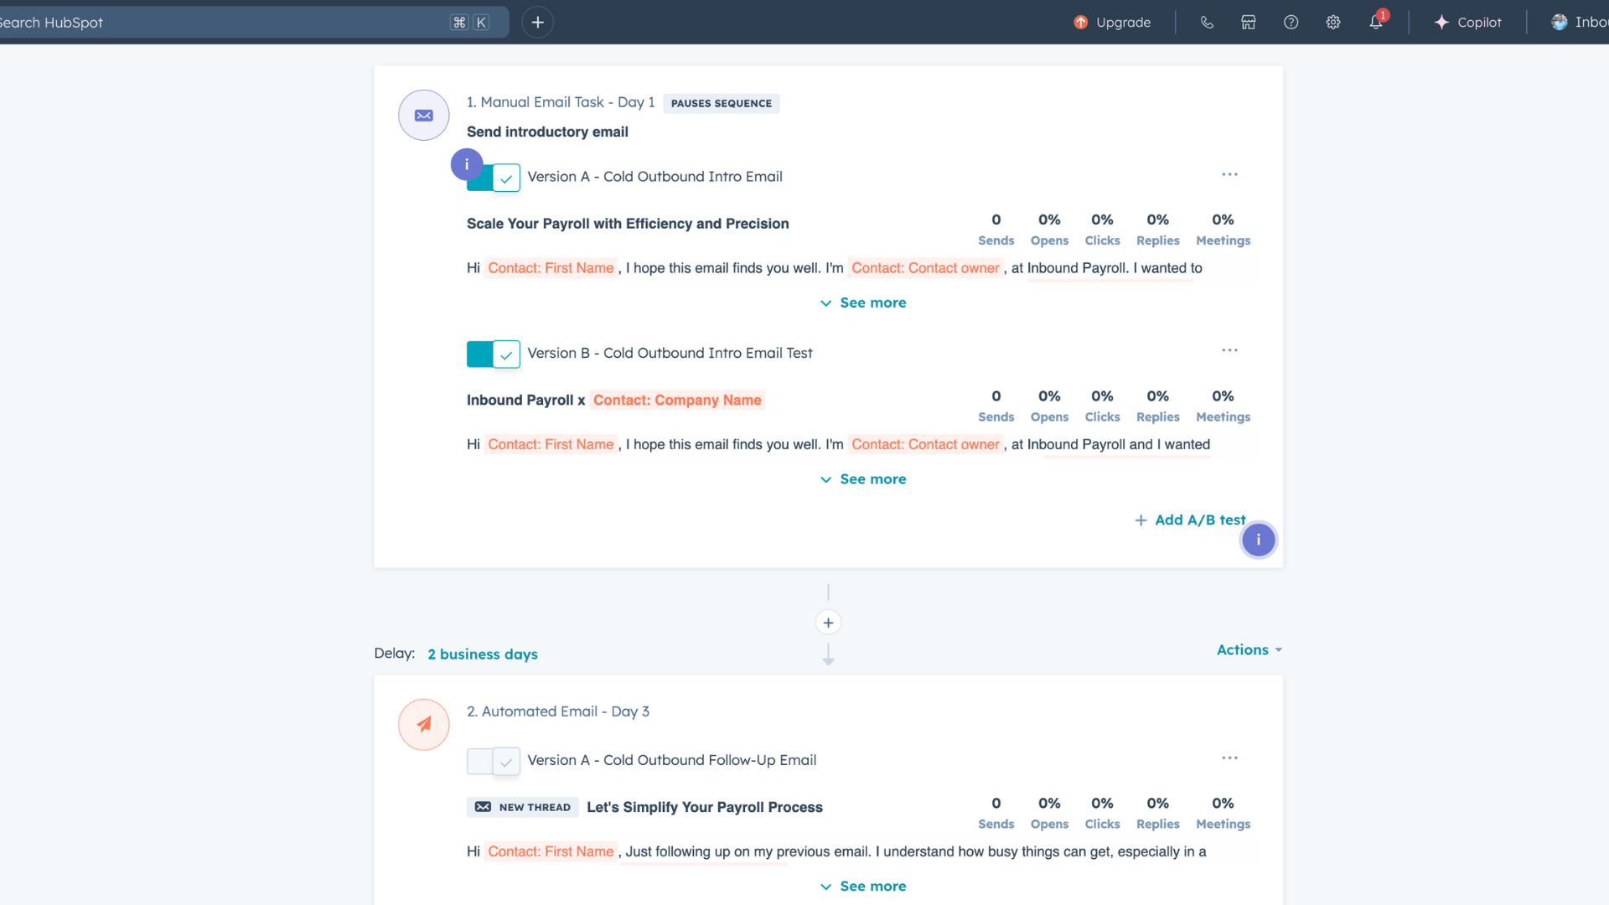The width and height of the screenshot is (1609, 905).
Task: Click the 2 business days delay link
Action: pyautogui.click(x=483, y=654)
